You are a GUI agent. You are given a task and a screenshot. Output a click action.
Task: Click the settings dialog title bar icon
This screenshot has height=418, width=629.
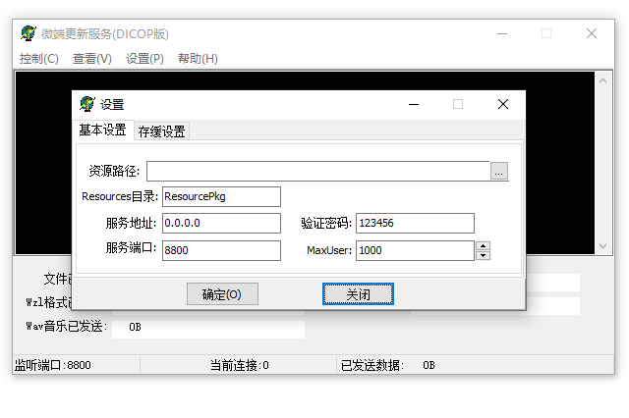87,104
